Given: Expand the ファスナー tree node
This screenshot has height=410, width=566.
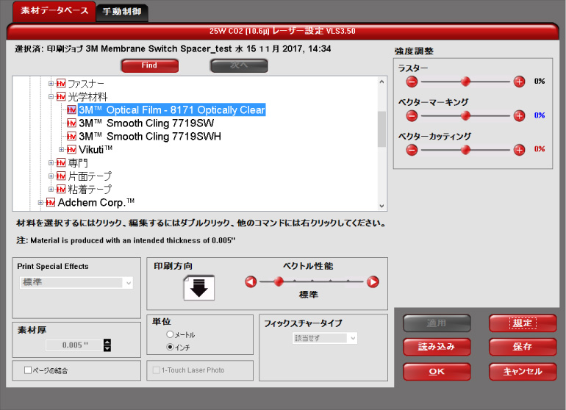Looking at the screenshot, I should point(51,84).
